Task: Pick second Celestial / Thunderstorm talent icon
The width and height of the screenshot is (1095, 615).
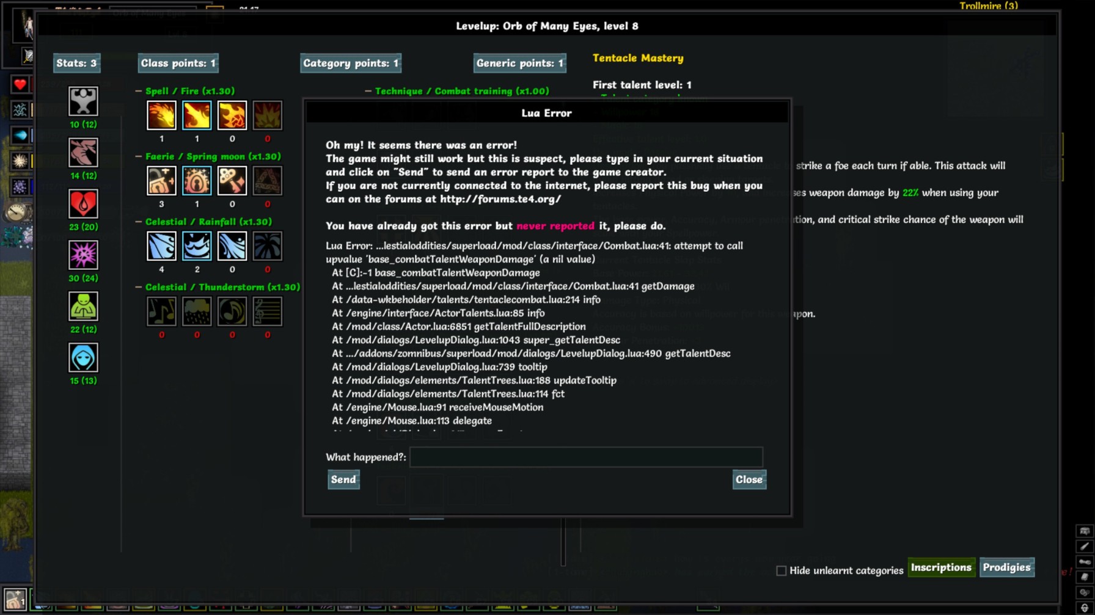Action: [197, 311]
